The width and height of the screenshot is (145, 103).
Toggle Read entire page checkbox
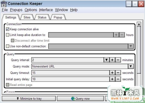click(x=7, y=85)
